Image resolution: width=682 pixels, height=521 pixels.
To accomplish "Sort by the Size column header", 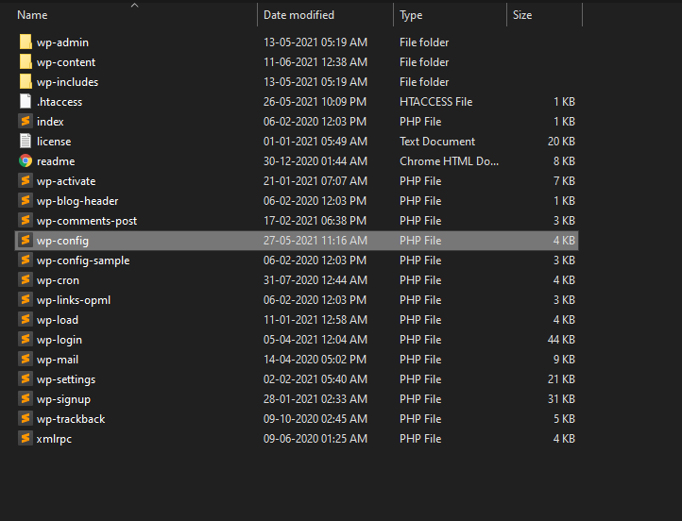I will (x=522, y=15).
